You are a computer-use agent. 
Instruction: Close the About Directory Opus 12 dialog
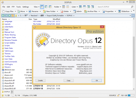(x=102, y=27)
